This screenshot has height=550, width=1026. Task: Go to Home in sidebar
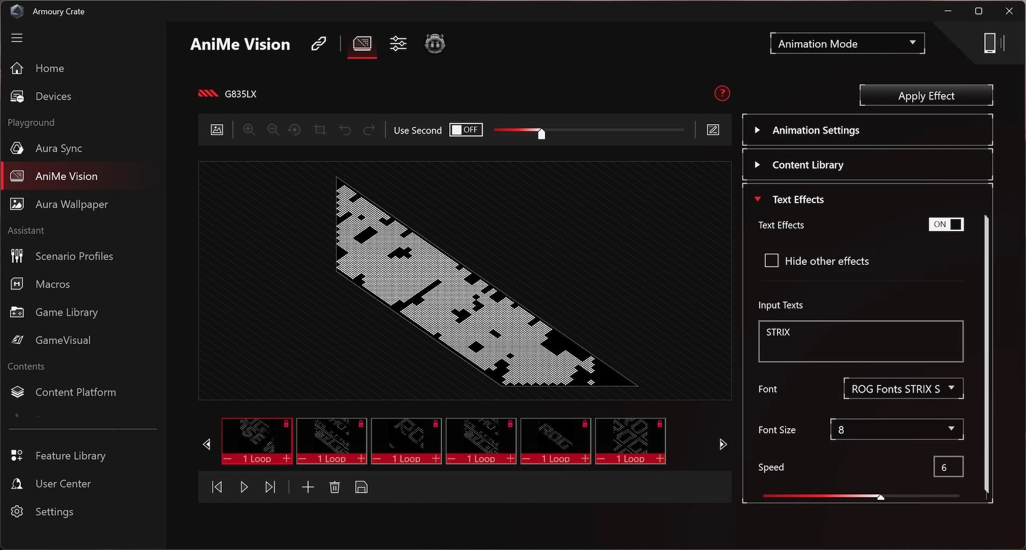tap(50, 68)
